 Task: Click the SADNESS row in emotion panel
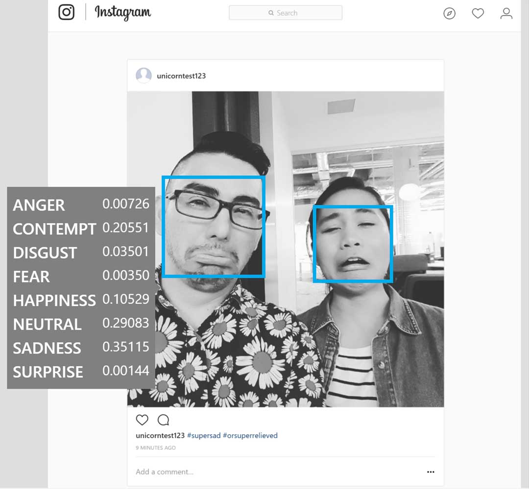(81, 348)
